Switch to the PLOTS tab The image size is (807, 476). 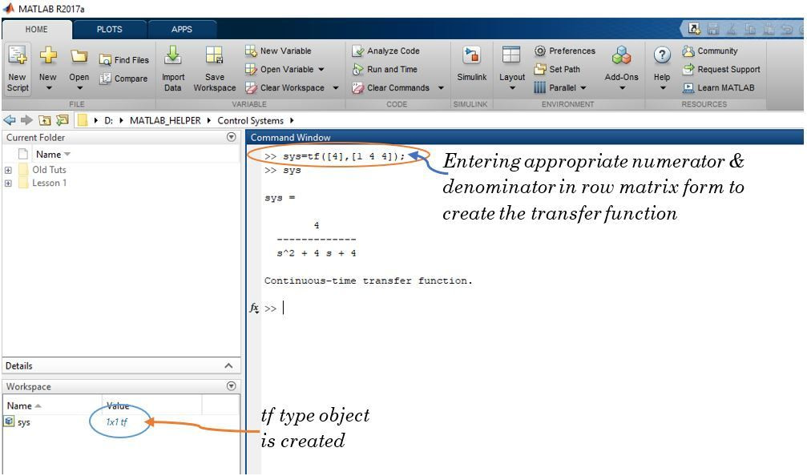[109, 29]
